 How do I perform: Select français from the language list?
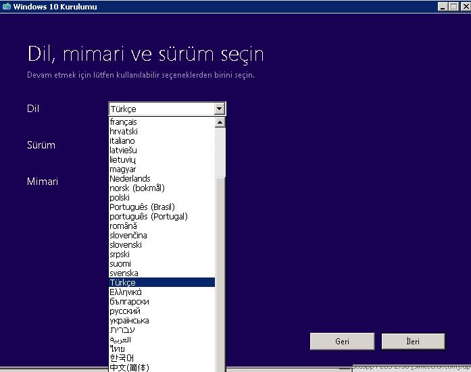point(124,122)
